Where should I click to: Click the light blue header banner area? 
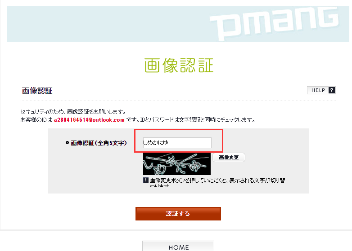point(108,24)
